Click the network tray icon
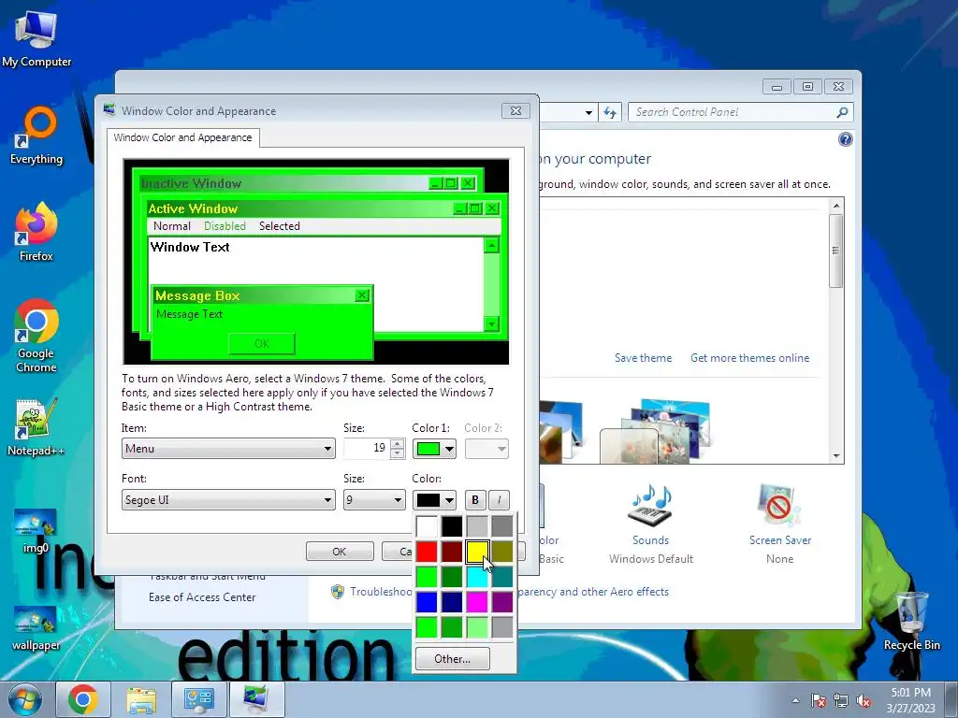The image size is (958, 718). (x=841, y=700)
